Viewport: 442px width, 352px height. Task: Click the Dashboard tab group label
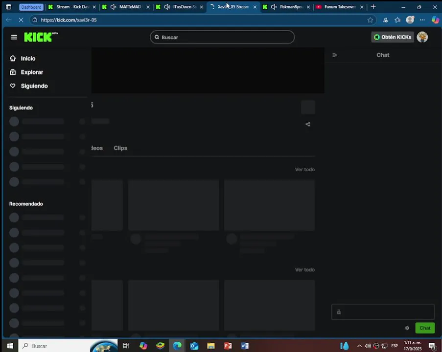[x=31, y=7]
